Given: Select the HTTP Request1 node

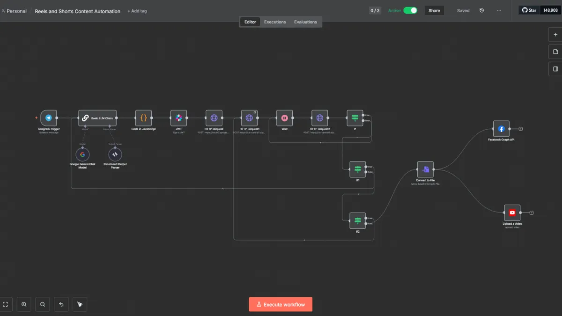Looking at the screenshot, I should coord(249,118).
